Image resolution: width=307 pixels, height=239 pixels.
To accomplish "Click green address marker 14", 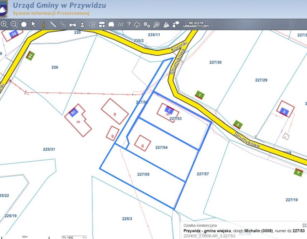I will [x=30, y=56].
